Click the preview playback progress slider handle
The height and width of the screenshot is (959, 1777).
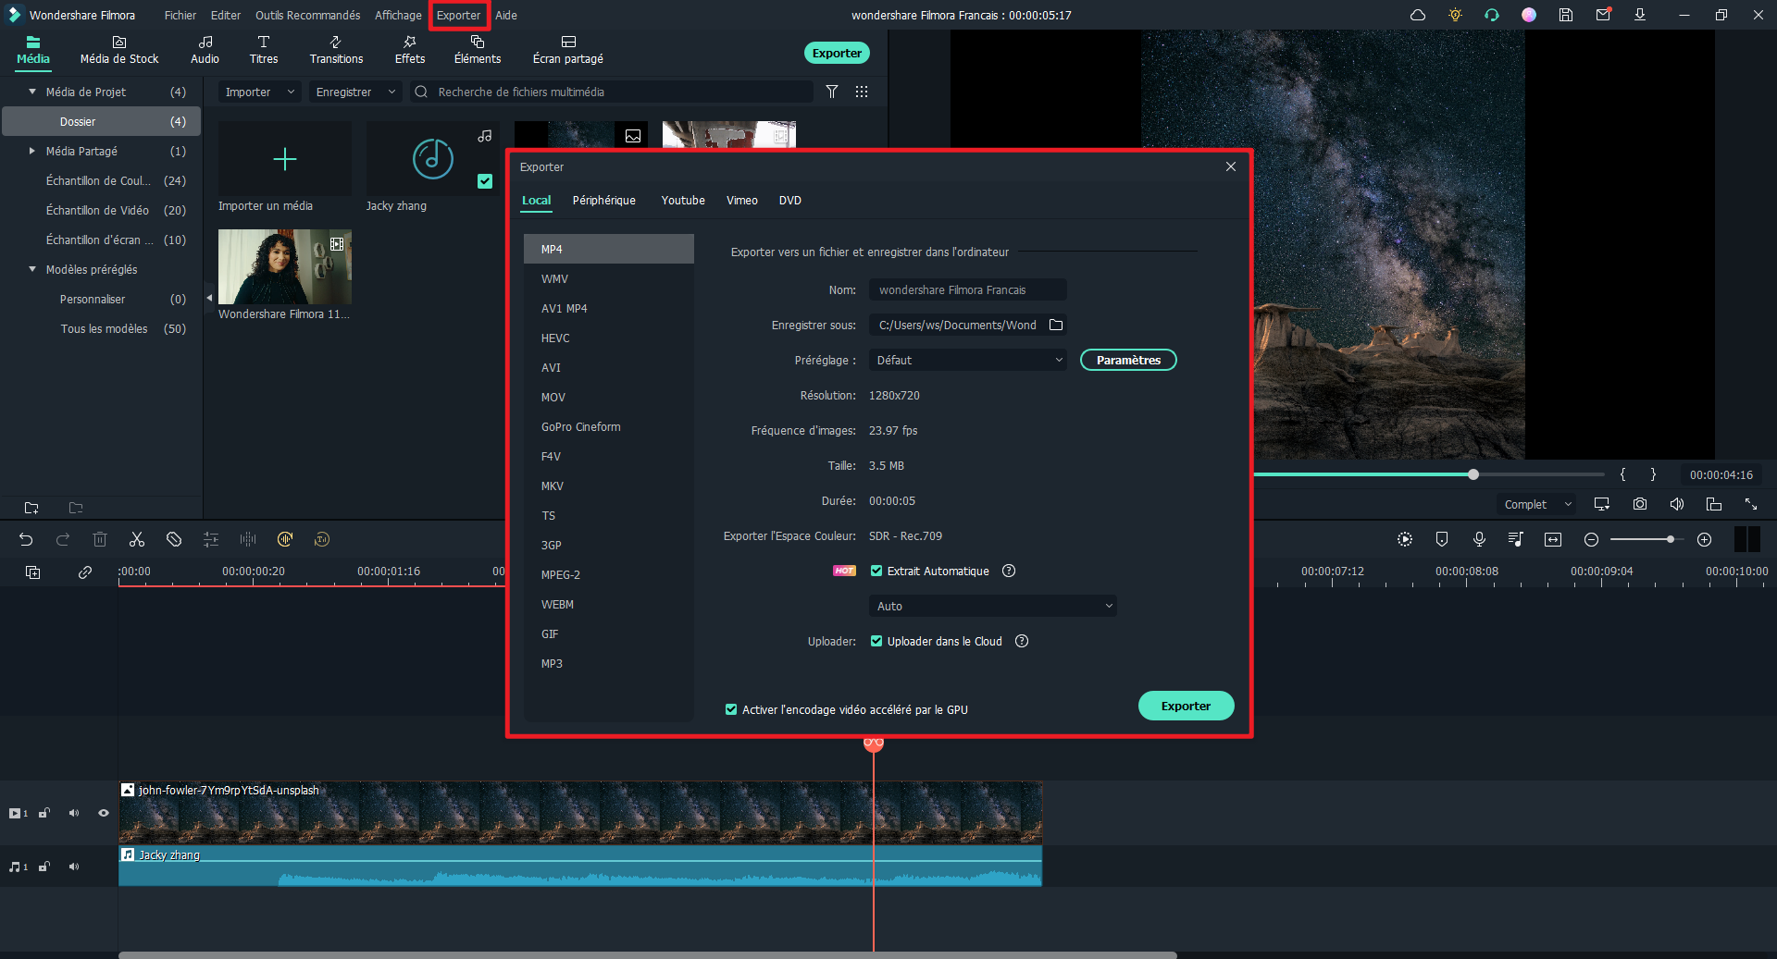click(1473, 474)
